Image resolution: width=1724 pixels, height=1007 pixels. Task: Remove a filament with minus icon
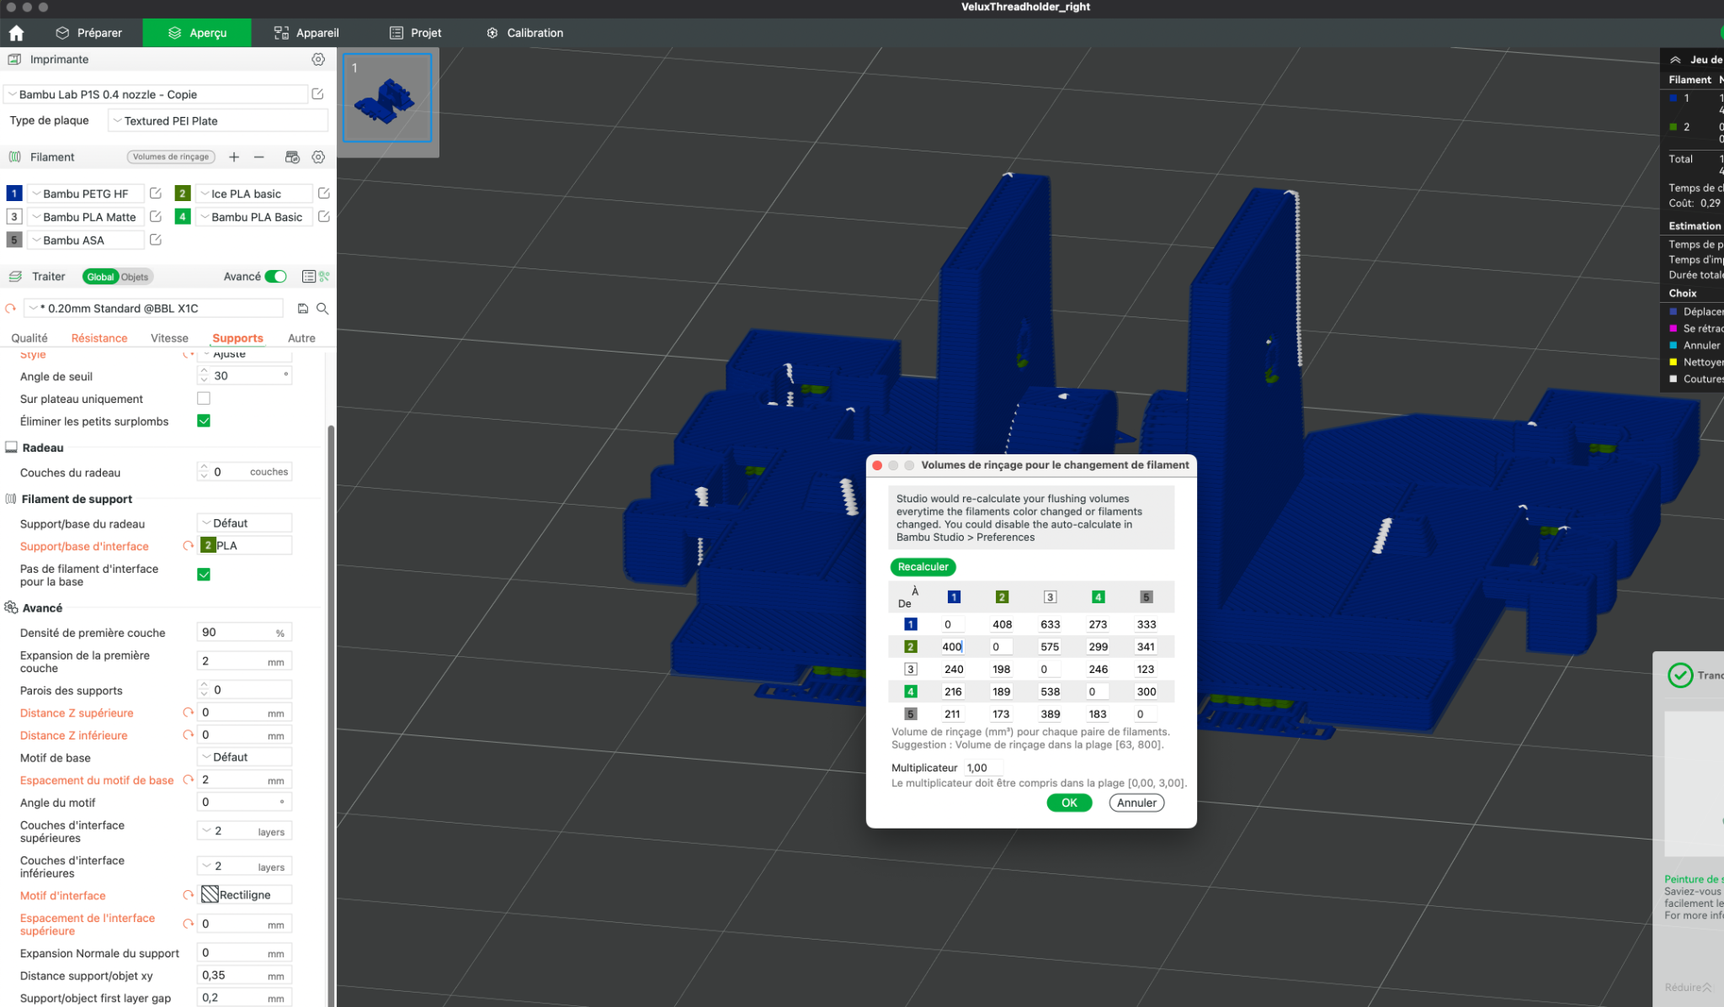coord(258,157)
